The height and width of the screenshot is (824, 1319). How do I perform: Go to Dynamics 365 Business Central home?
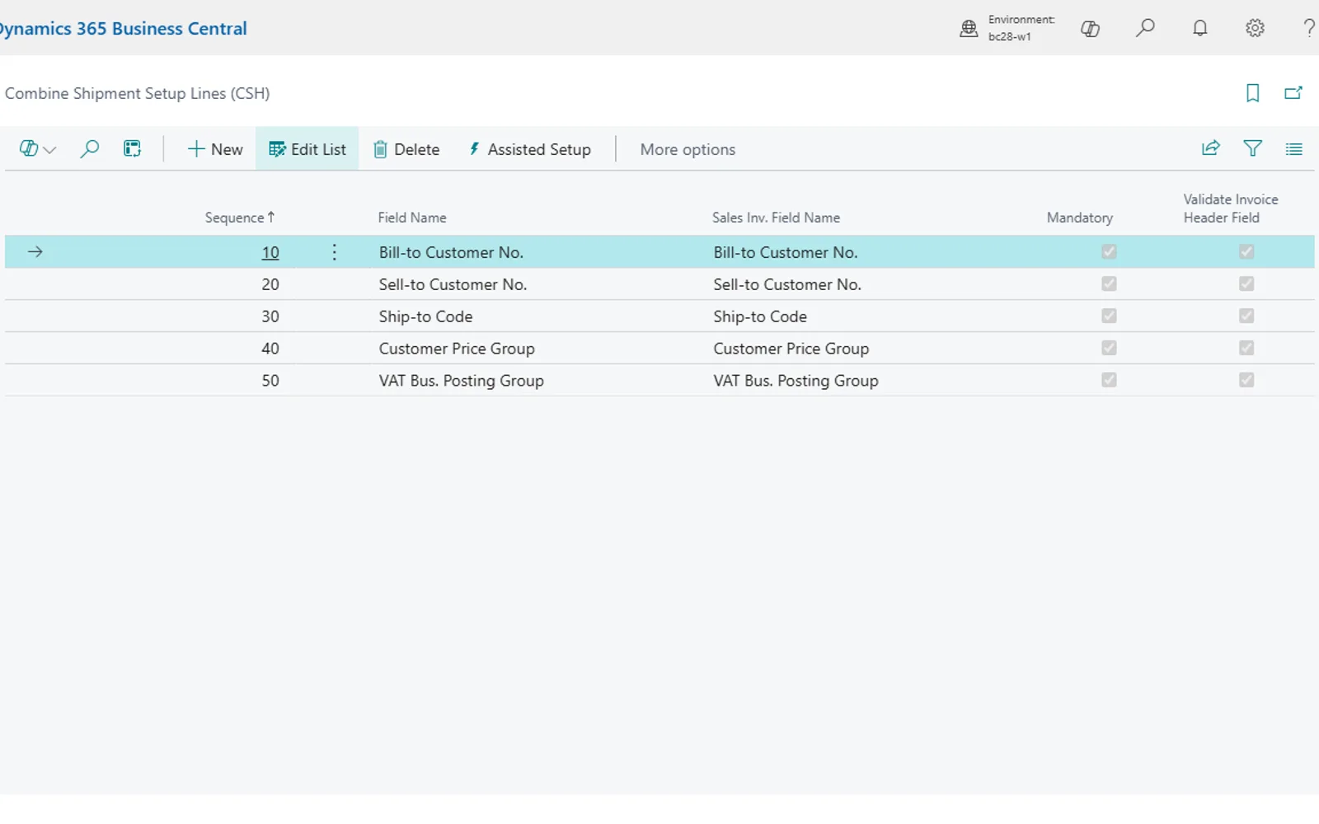click(x=123, y=28)
